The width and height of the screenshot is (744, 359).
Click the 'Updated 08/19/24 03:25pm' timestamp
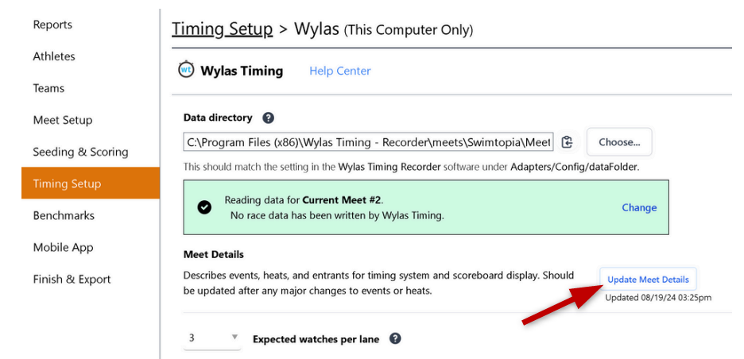(x=658, y=299)
